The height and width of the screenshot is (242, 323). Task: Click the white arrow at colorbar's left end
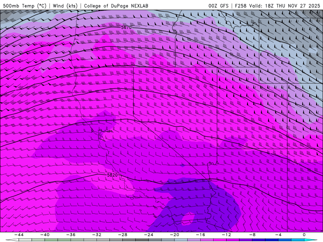(12, 240)
